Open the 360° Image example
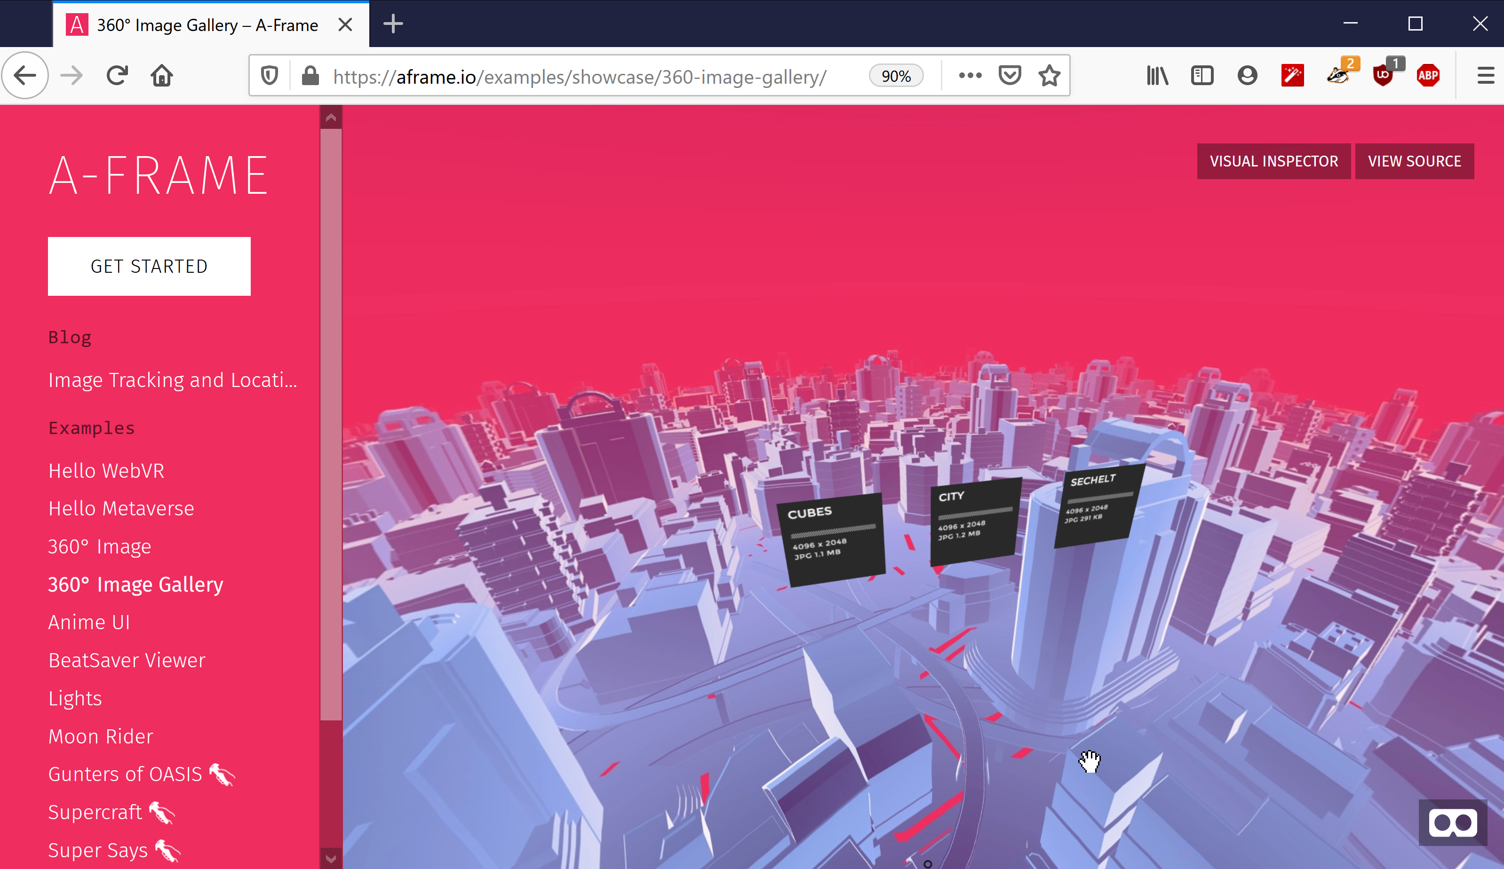The height and width of the screenshot is (869, 1504). pos(100,546)
